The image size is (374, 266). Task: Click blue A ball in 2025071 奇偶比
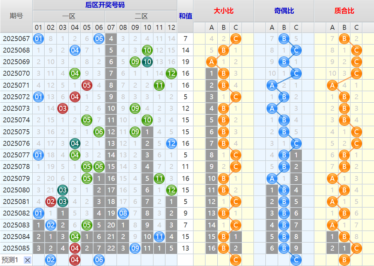(x=272, y=85)
